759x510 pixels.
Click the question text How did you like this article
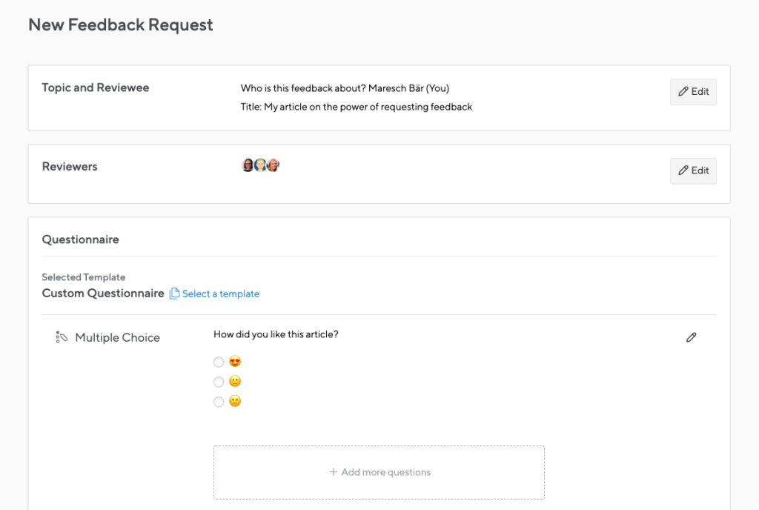(x=276, y=334)
